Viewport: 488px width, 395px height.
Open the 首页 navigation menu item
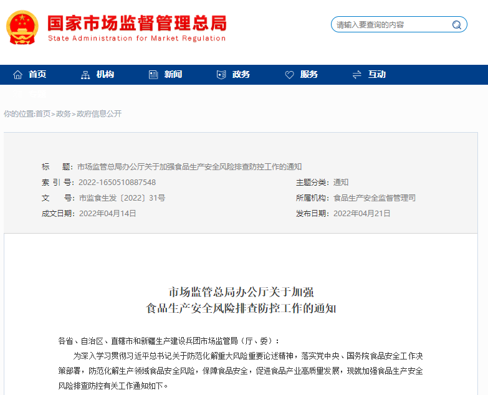pos(37,75)
